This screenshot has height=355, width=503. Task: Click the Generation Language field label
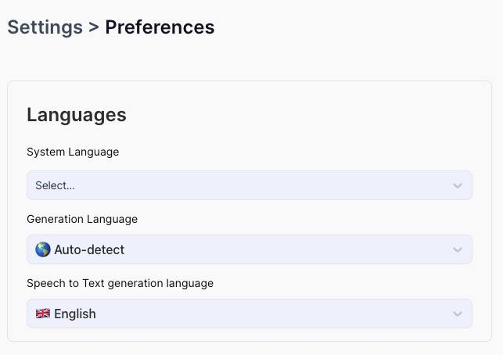82,219
